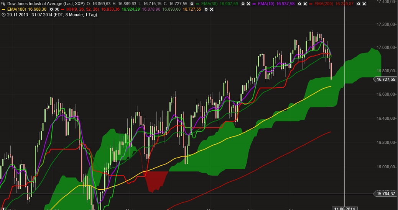The height and width of the screenshot is (210, 398).
Task: Click the current price tag 16.727,55 on axis
Action: click(385, 80)
